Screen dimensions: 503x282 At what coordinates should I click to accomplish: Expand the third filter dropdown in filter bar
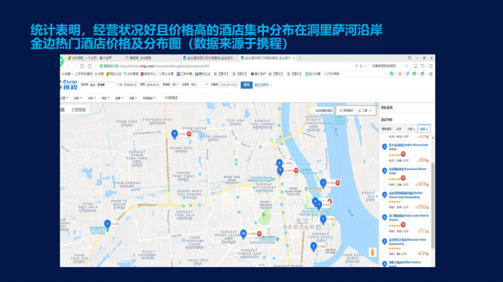91,98
